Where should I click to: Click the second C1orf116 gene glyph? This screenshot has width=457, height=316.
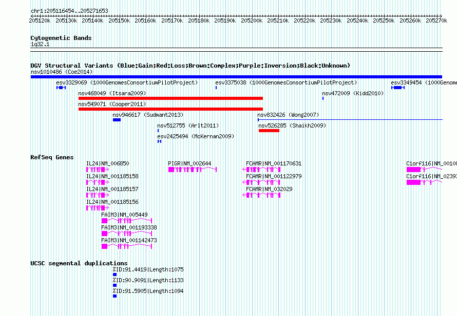(x=424, y=182)
